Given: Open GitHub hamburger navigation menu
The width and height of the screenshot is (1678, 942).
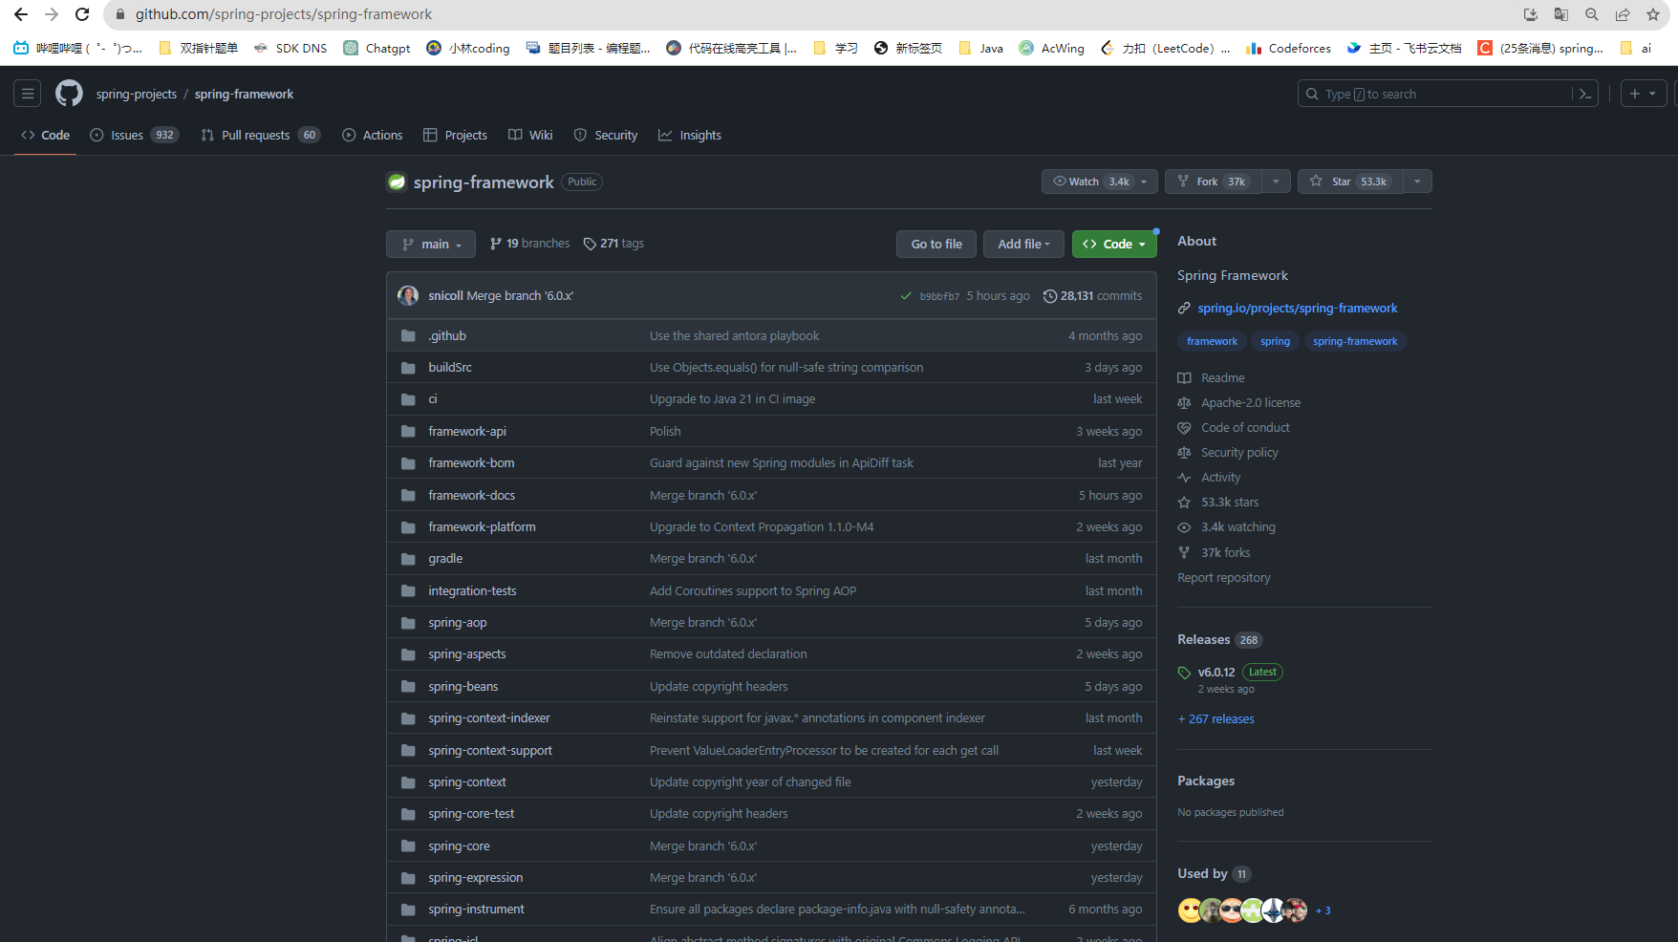Looking at the screenshot, I should pyautogui.click(x=28, y=94).
